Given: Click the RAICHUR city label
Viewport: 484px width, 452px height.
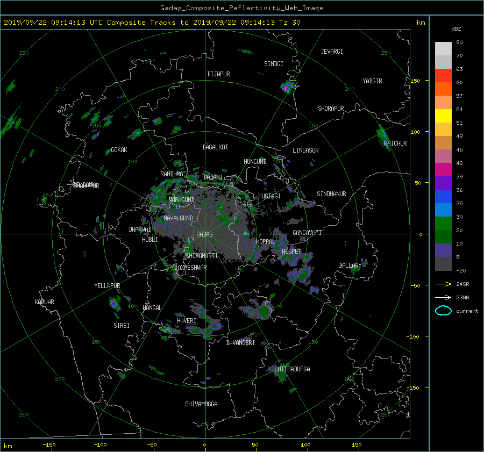Looking at the screenshot, I should click(x=395, y=144).
